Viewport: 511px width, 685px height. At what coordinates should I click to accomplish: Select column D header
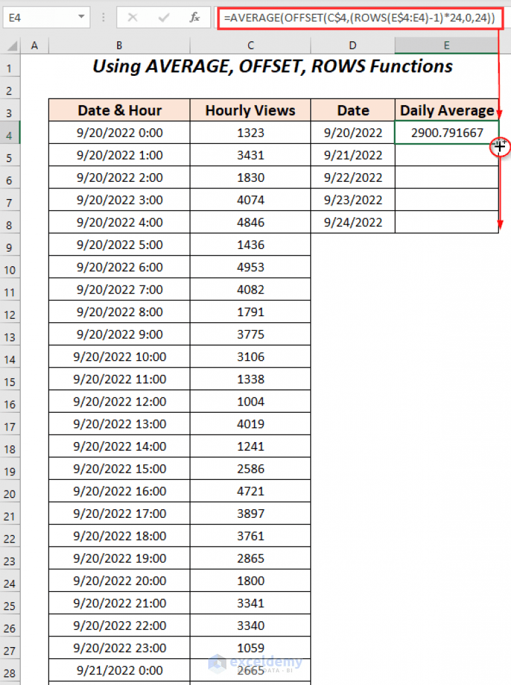[353, 45]
